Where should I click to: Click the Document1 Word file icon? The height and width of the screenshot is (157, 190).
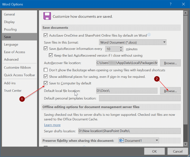pos(122,140)
